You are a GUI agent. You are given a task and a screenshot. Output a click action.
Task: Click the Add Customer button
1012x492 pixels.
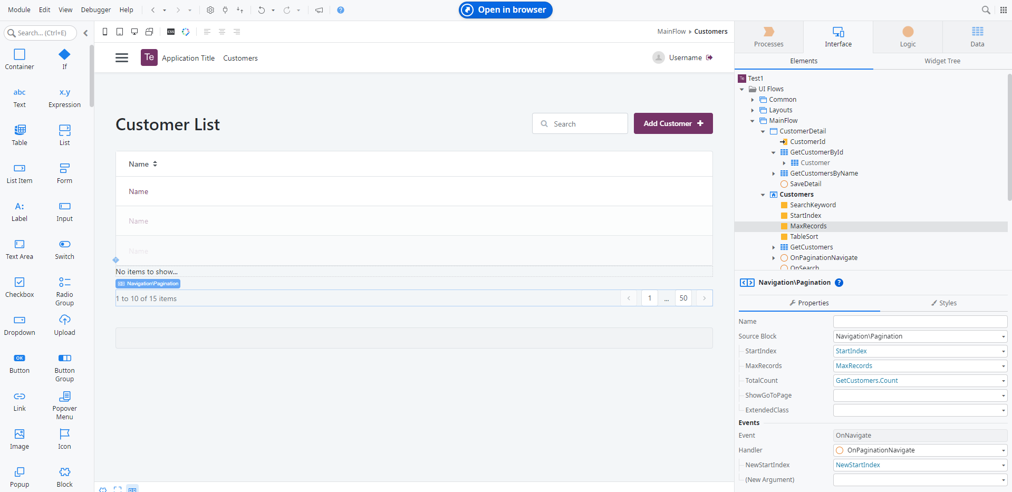pos(673,123)
